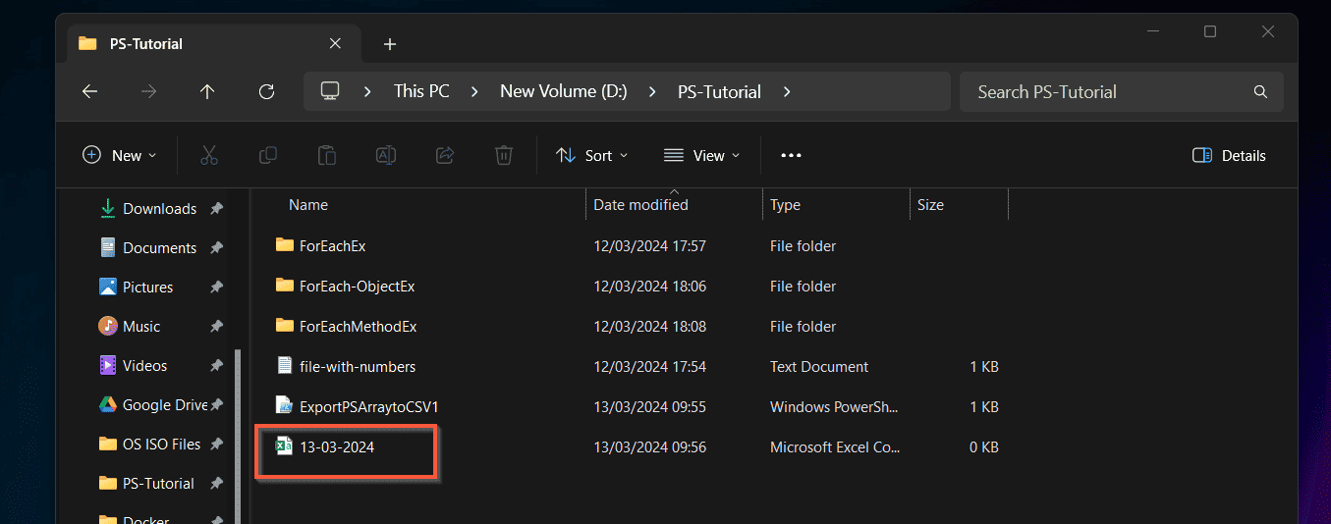Expand chevron after This PC
The image size is (1331, 524).
pyautogui.click(x=474, y=91)
